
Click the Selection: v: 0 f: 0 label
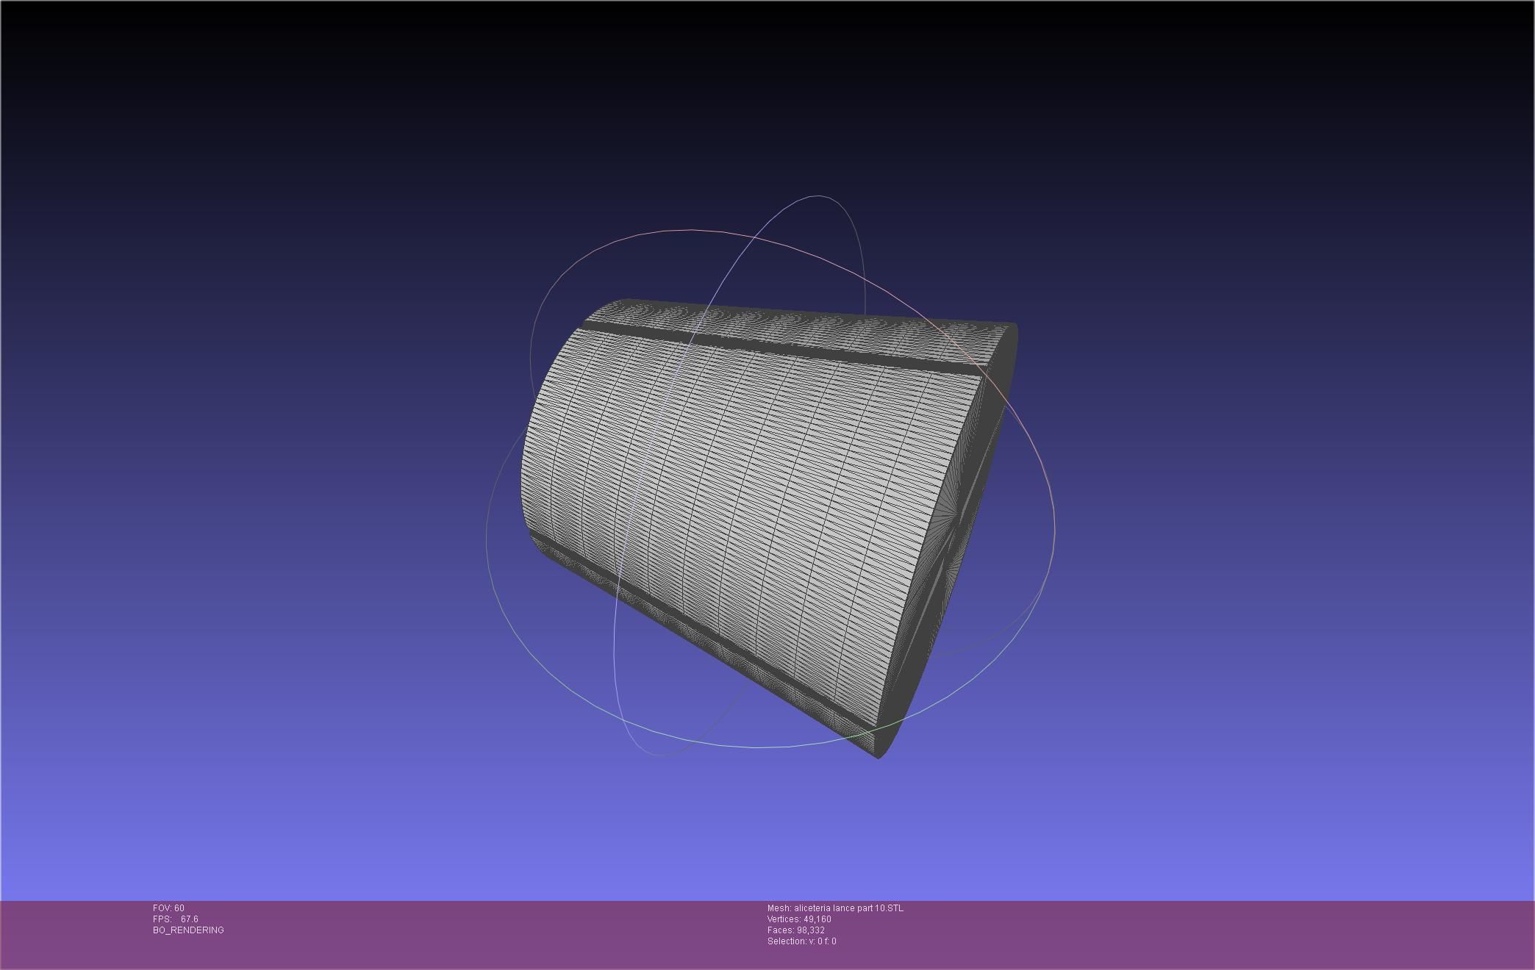(801, 941)
